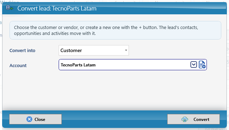Expand the Account lookup dropdown arrow
The width and height of the screenshot is (229, 130).
coord(194,65)
